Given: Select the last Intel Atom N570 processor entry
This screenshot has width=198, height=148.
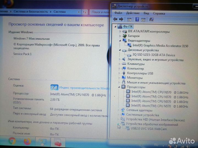Looking at the screenshot, I should pyautogui.click(x=159, y=106).
